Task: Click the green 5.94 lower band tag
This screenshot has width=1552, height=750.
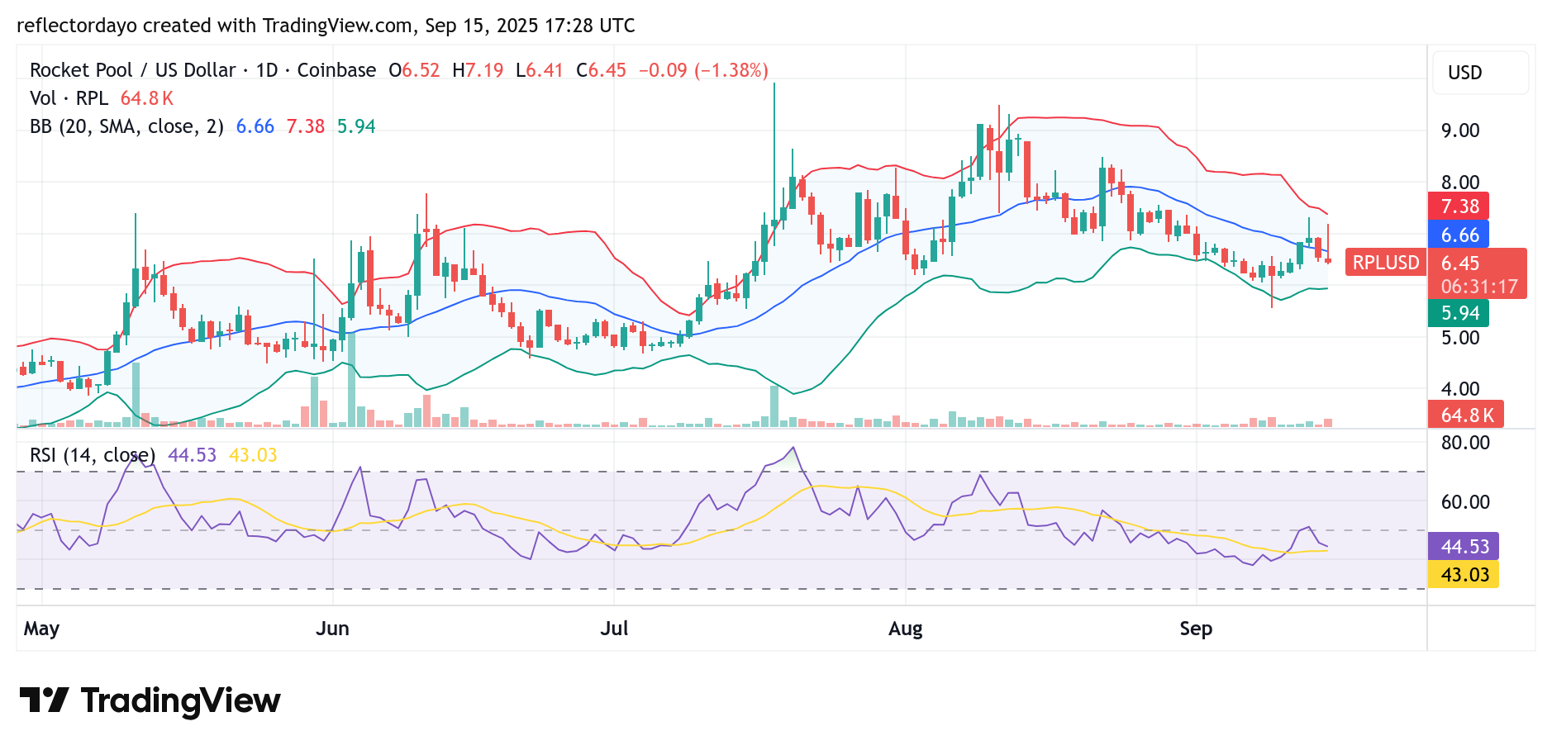Action: point(1459,313)
